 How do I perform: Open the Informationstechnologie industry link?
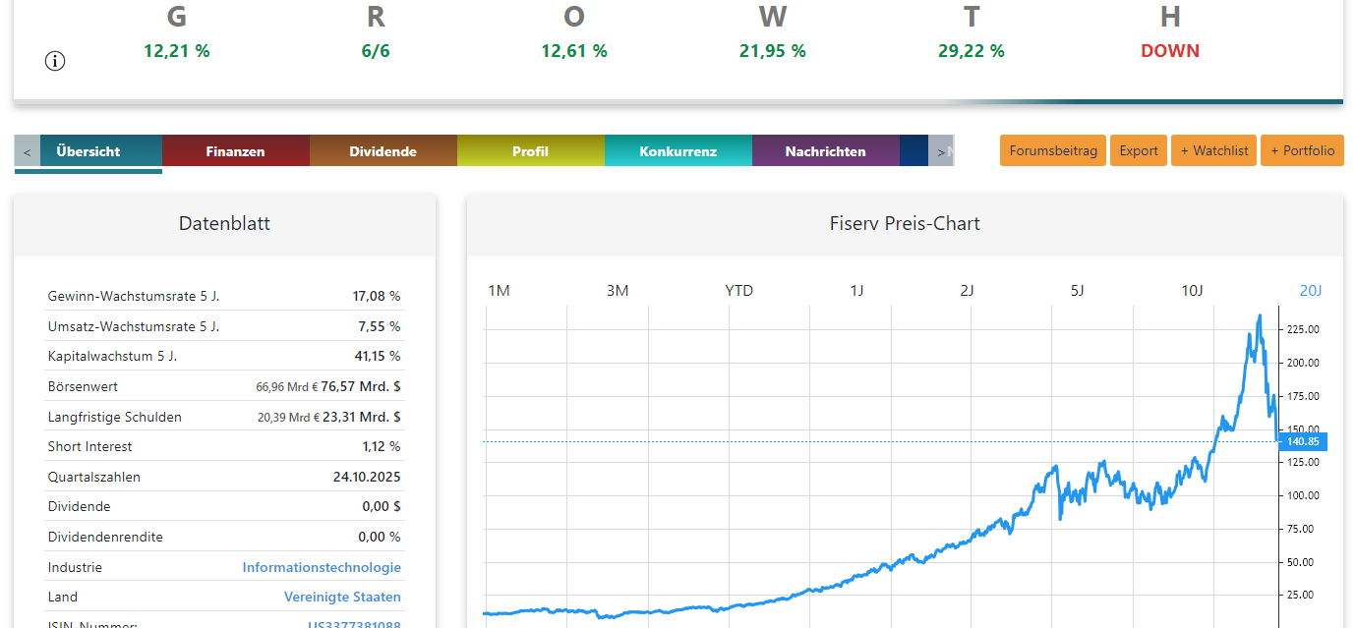[322, 567]
